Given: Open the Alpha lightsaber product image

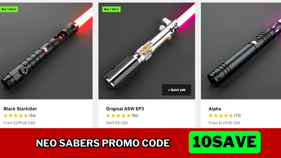Looking at the screenshot, I should [241, 51].
